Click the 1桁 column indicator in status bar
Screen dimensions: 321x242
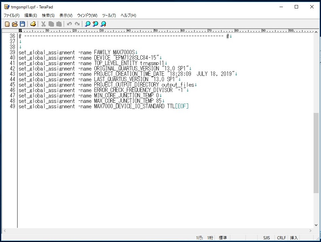point(210,238)
